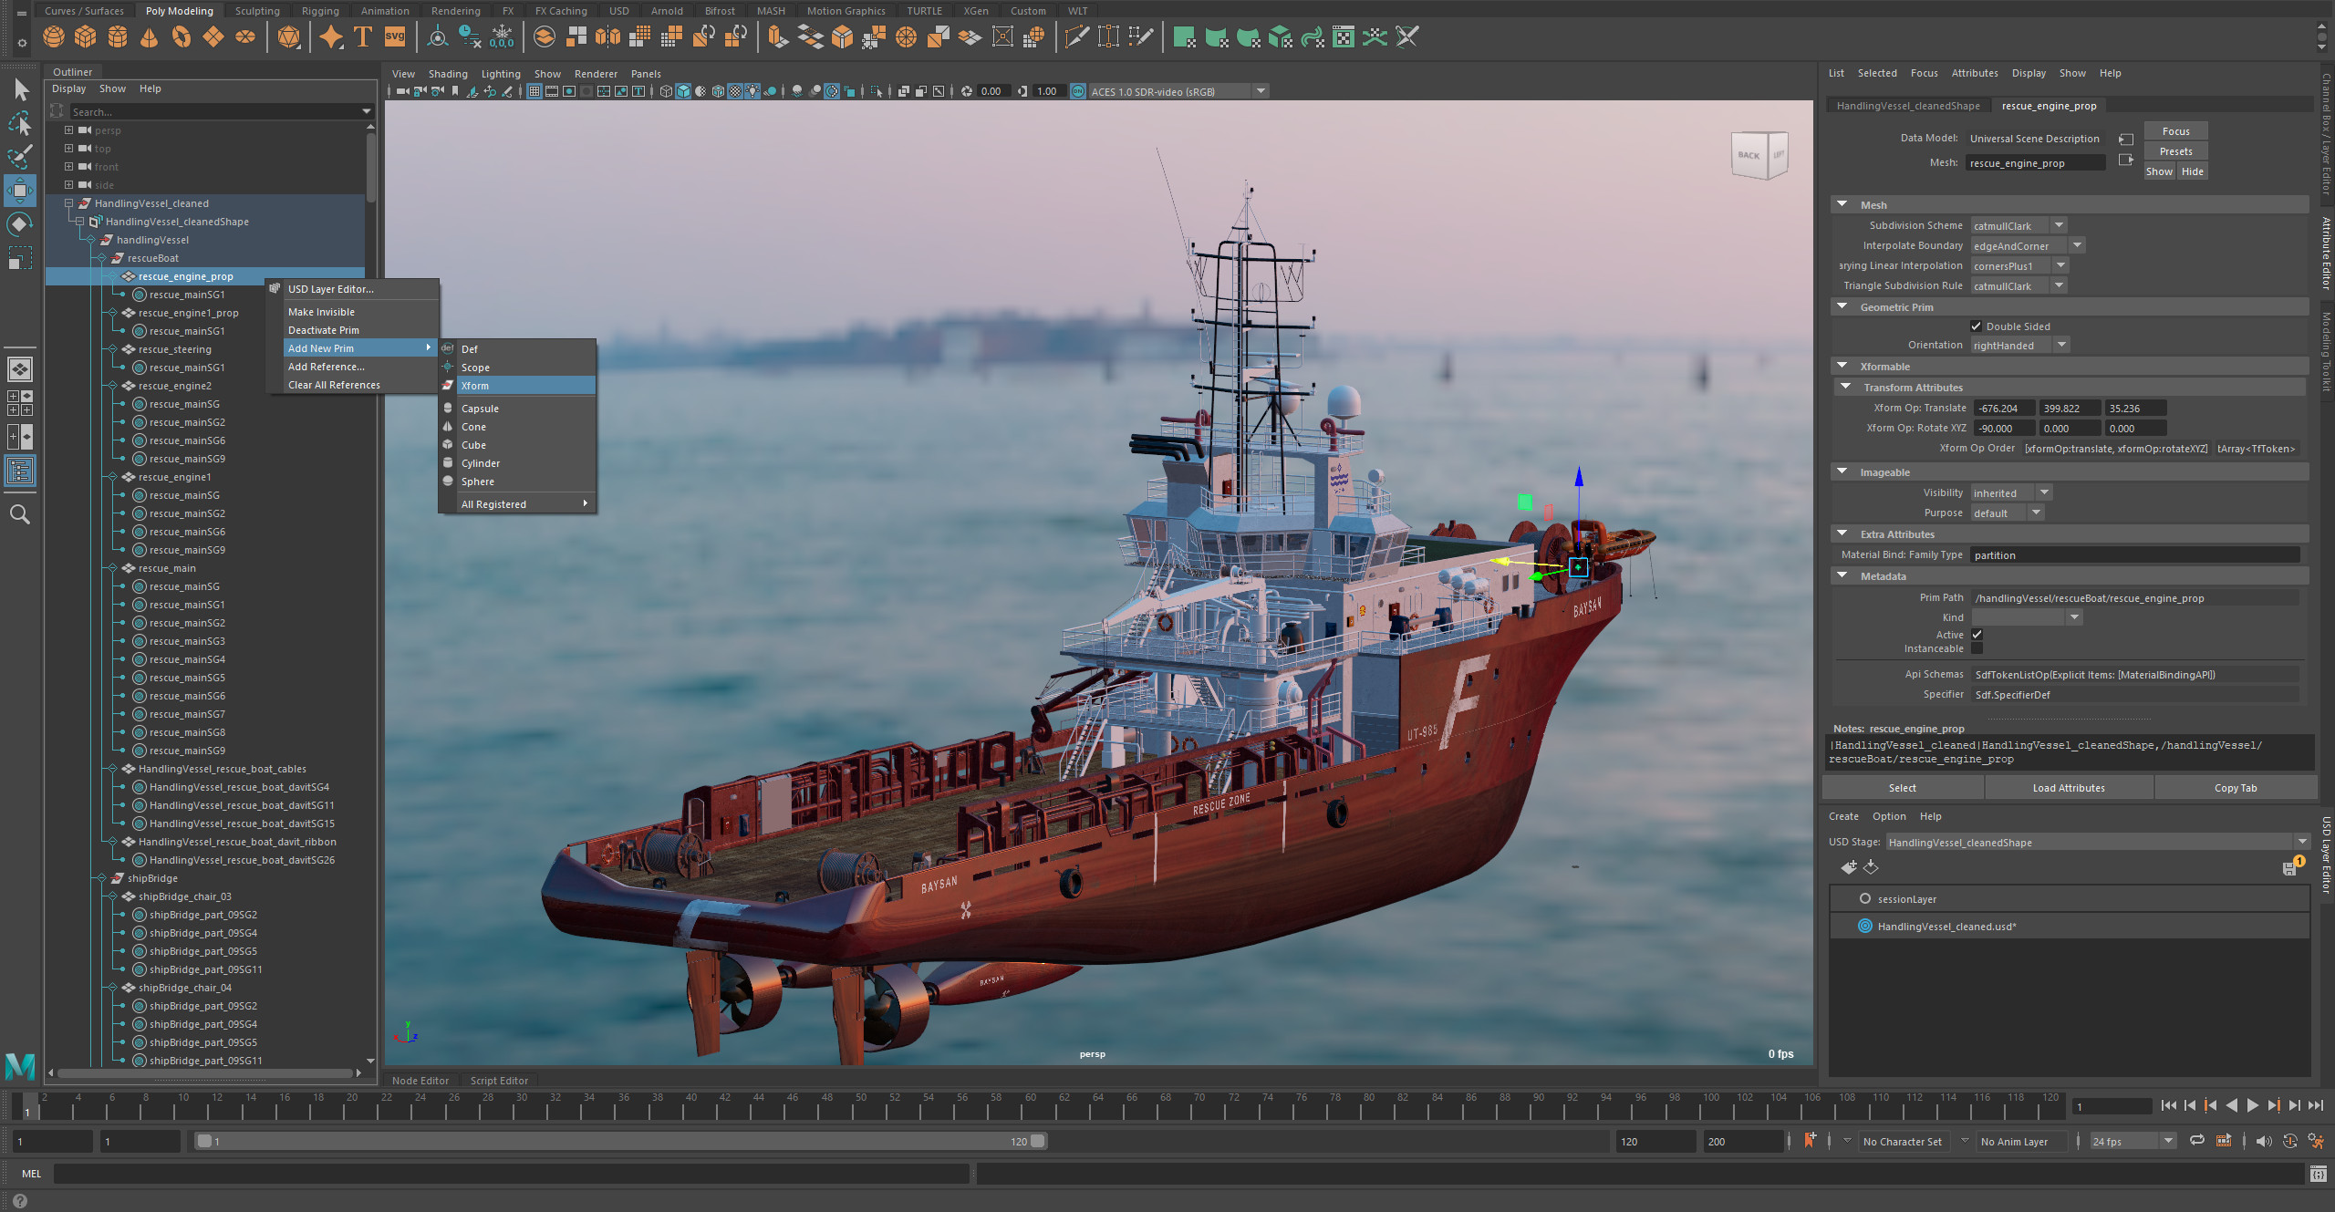Viewport: 2335px width, 1212px height.
Task: Toggle the Double Sided checkbox
Action: pos(1976,326)
